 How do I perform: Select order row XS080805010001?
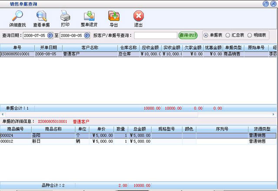click(x=17, y=54)
